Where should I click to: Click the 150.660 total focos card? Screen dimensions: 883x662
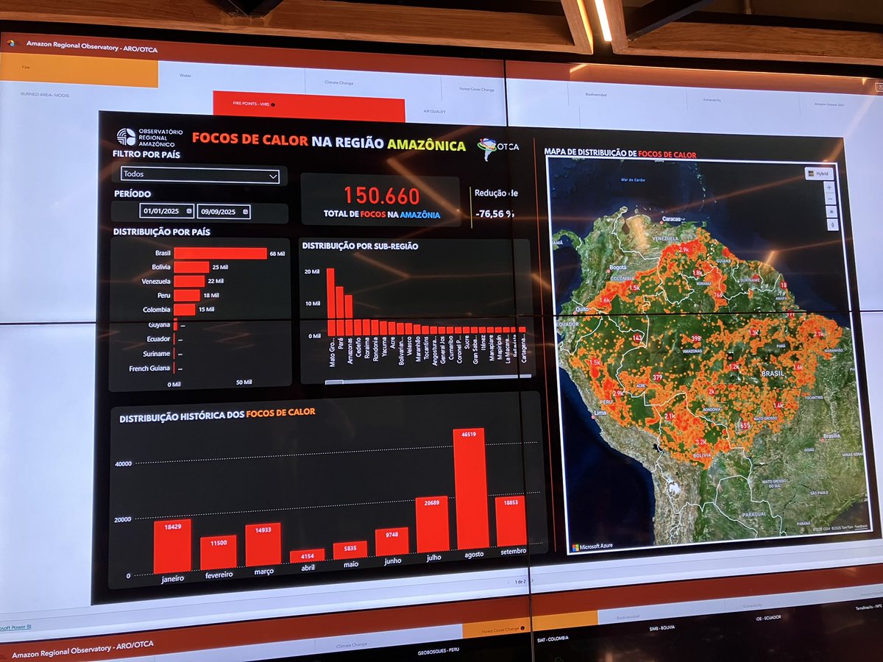click(381, 201)
